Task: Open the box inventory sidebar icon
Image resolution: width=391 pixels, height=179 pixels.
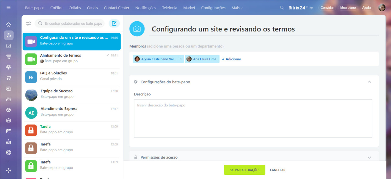Action: (9, 110)
